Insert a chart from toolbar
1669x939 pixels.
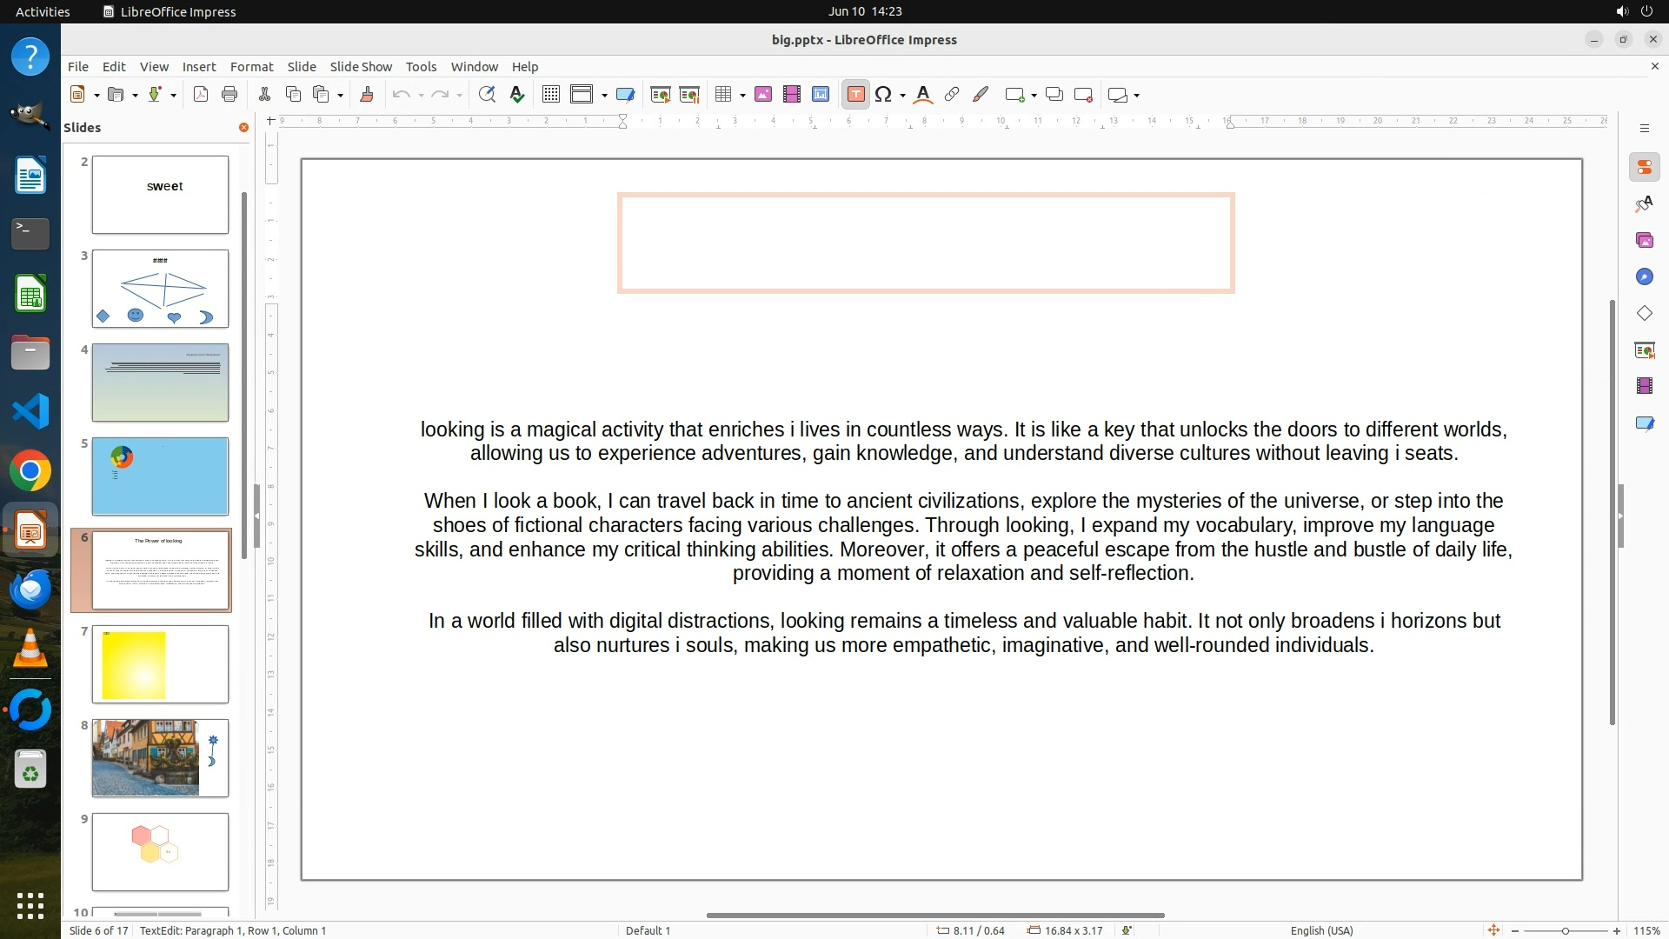coord(821,95)
